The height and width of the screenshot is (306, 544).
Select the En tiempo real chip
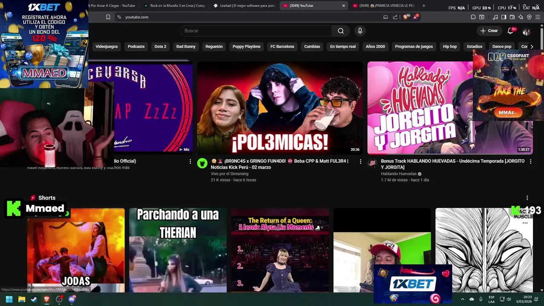343,46
